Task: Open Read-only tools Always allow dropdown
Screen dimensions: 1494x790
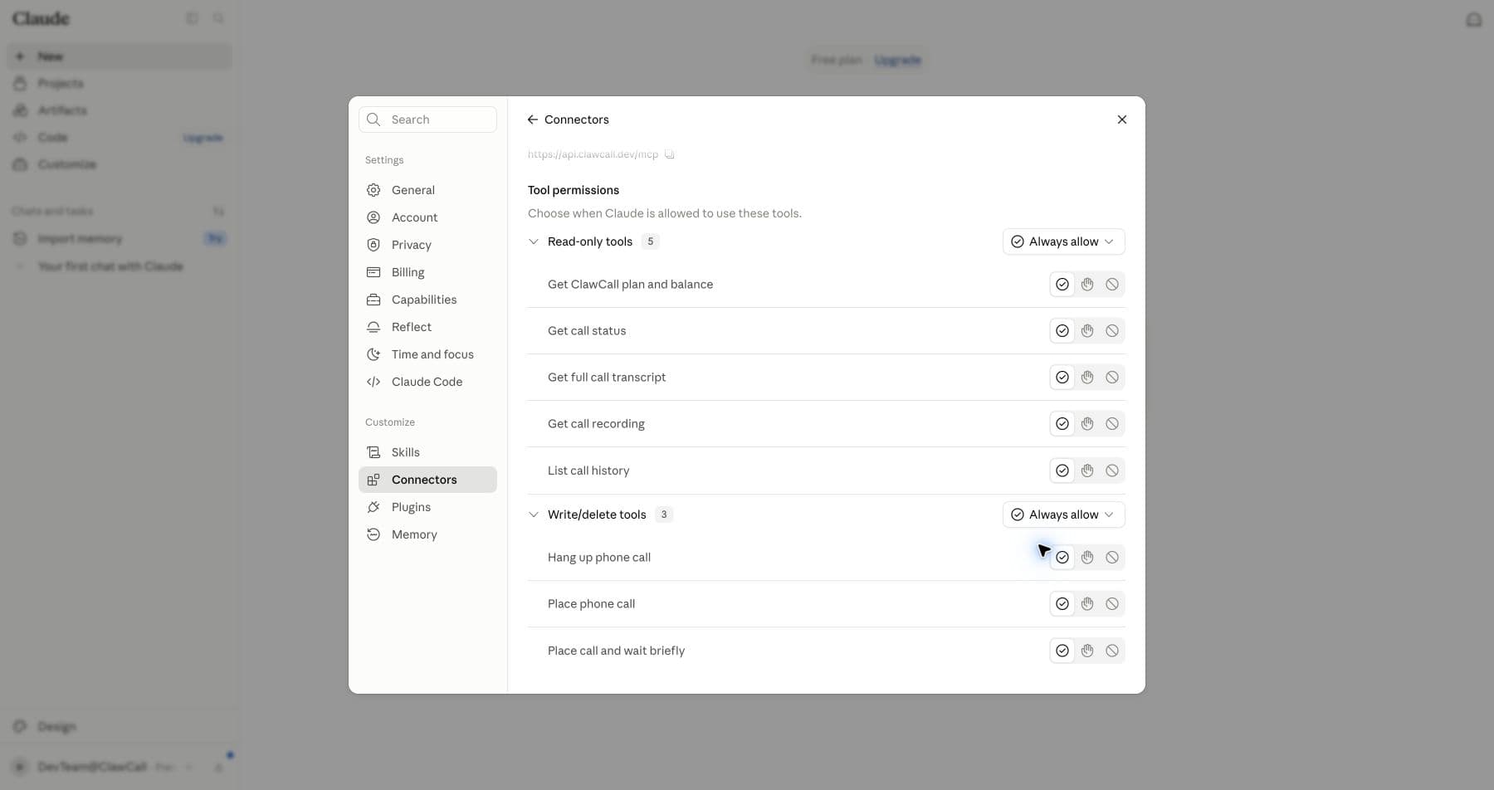Action: [x=1063, y=241]
